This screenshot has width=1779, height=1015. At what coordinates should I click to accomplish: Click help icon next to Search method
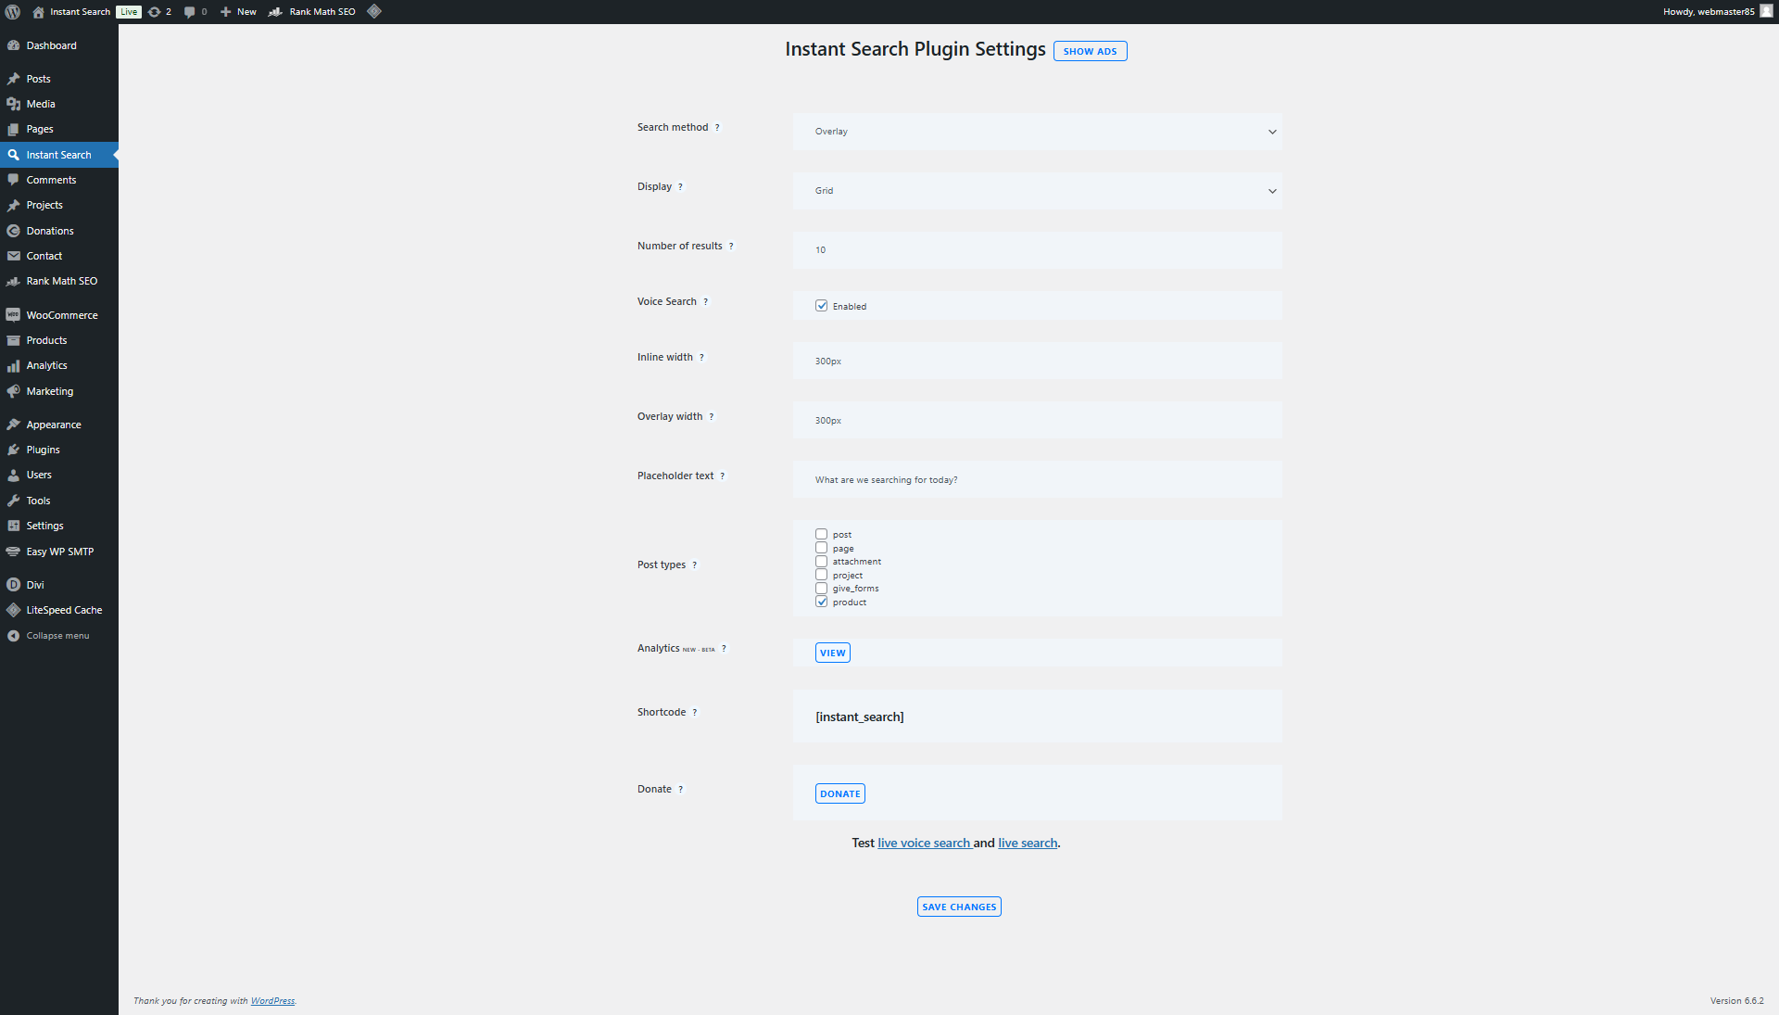tap(717, 128)
